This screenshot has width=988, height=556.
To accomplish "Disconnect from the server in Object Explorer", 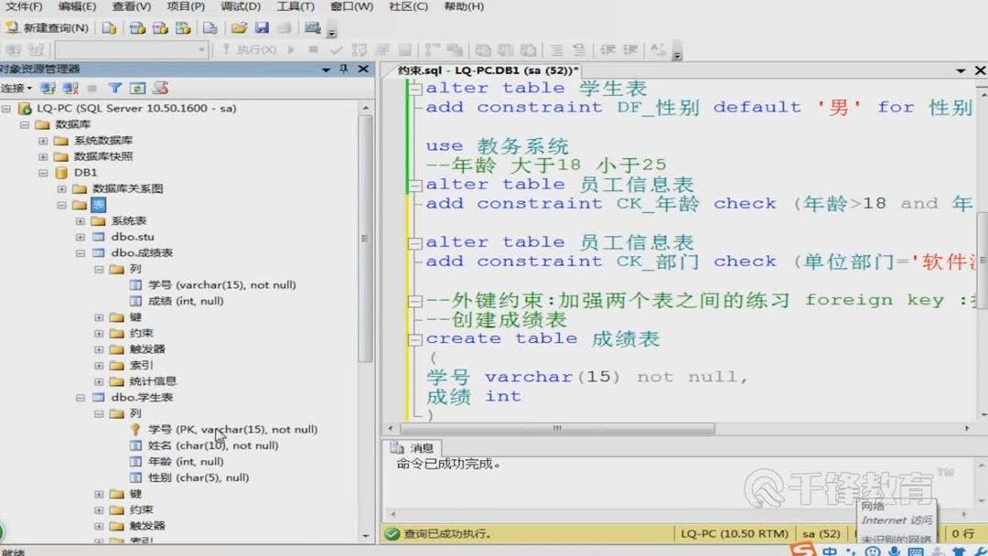I will [x=71, y=88].
